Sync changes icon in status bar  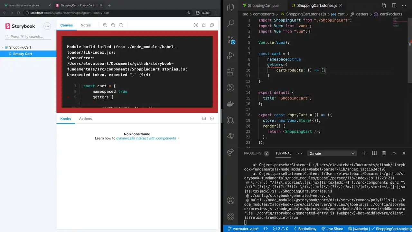point(266,228)
